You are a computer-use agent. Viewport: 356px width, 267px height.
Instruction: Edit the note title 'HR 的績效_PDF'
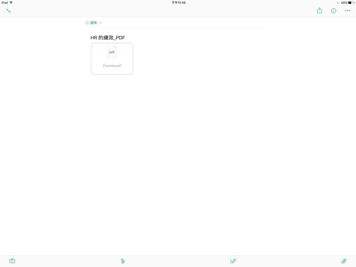click(108, 38)
